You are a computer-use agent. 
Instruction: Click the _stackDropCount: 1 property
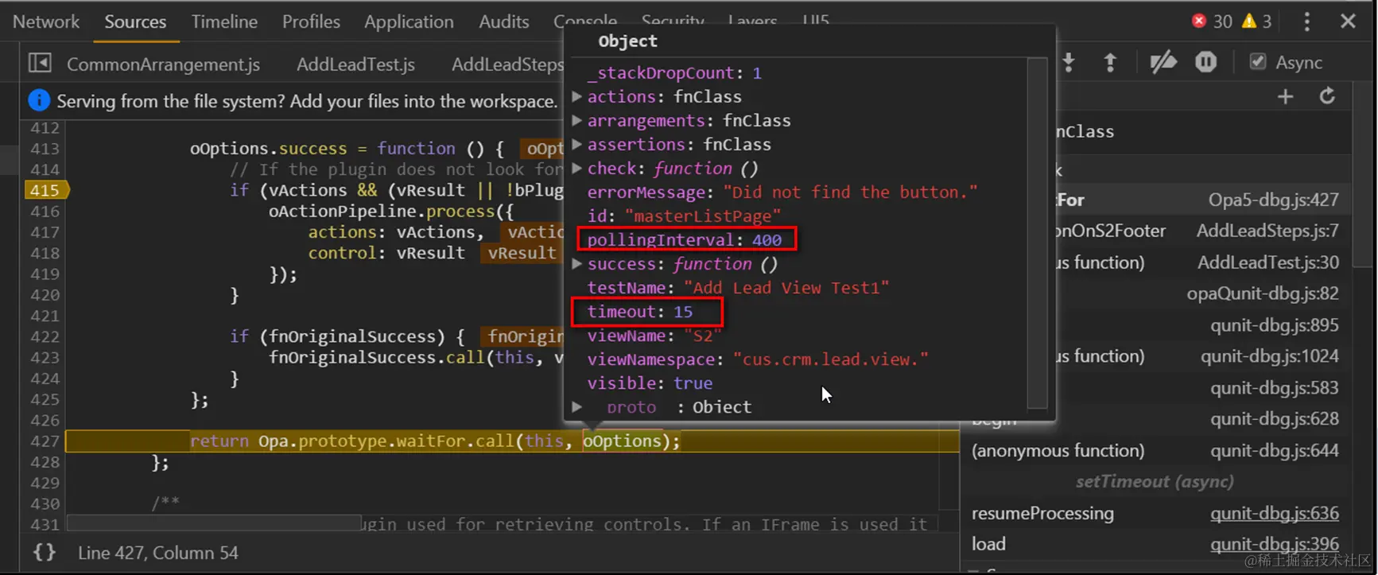click(674, 73)
